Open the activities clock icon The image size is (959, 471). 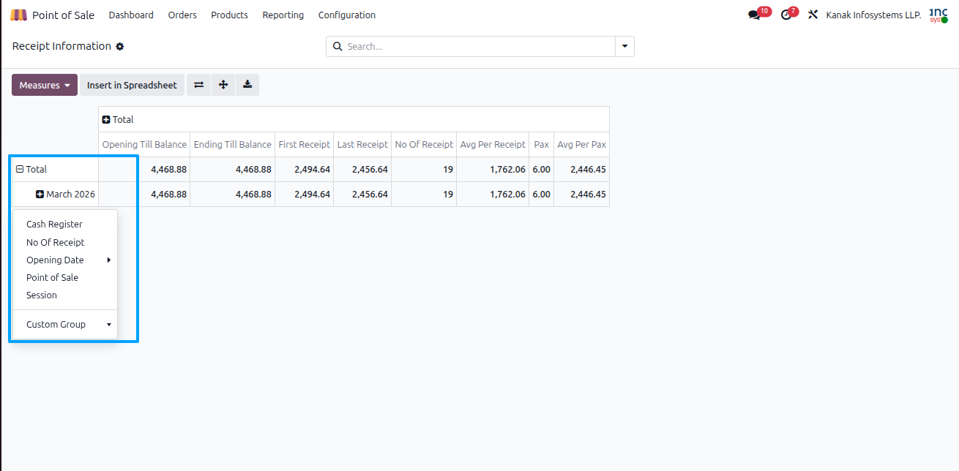pos(786,15)
